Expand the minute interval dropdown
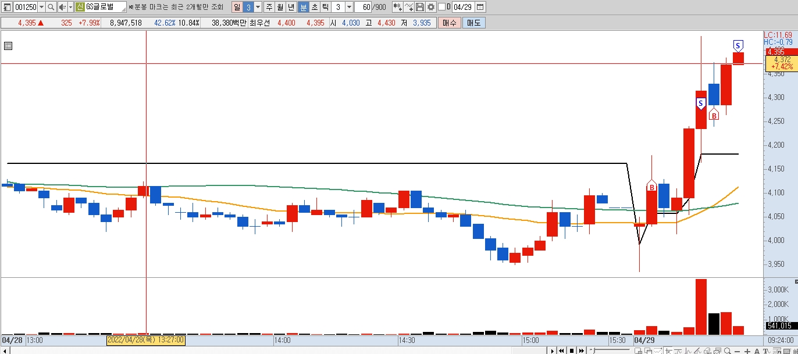The image size is (798, 354). [349, 7]
